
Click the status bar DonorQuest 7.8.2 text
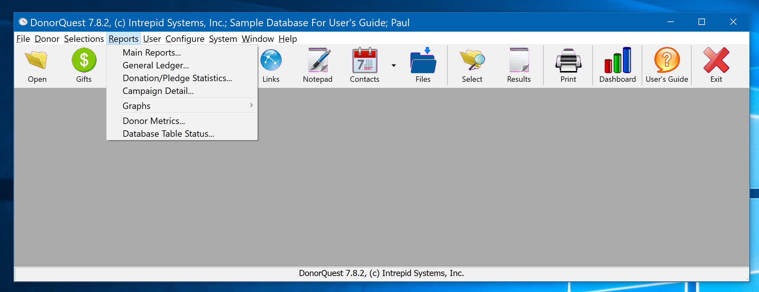click(x=381, y=273)
